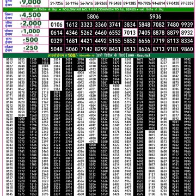Select number 8626 in ₹250 row

[144, 49]
